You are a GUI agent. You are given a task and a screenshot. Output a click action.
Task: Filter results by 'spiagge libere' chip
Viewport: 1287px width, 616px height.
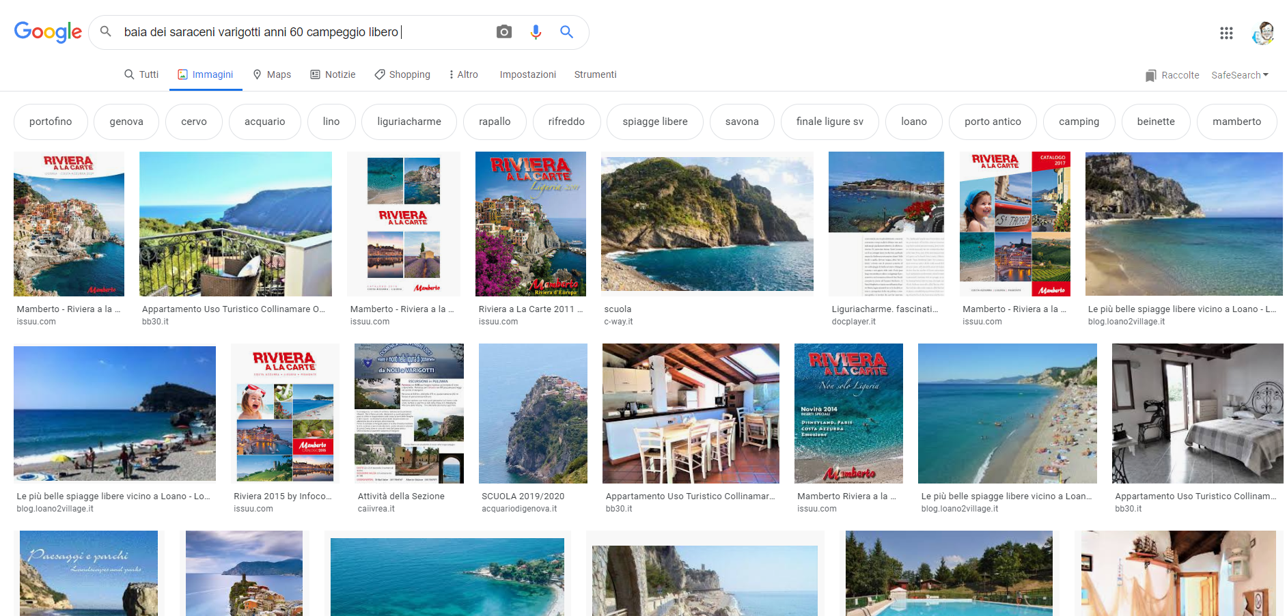click(x=654, y=122)
